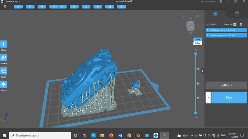Open Blender from the taskbar
Screen dimensions: 248x139
click(x=138, y=135)
